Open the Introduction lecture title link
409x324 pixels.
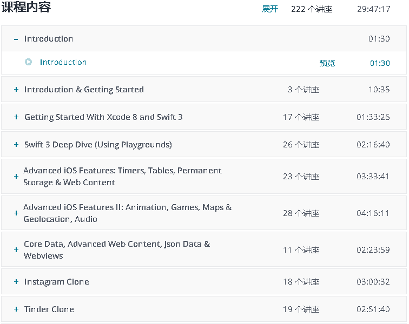tap(63, 62)
